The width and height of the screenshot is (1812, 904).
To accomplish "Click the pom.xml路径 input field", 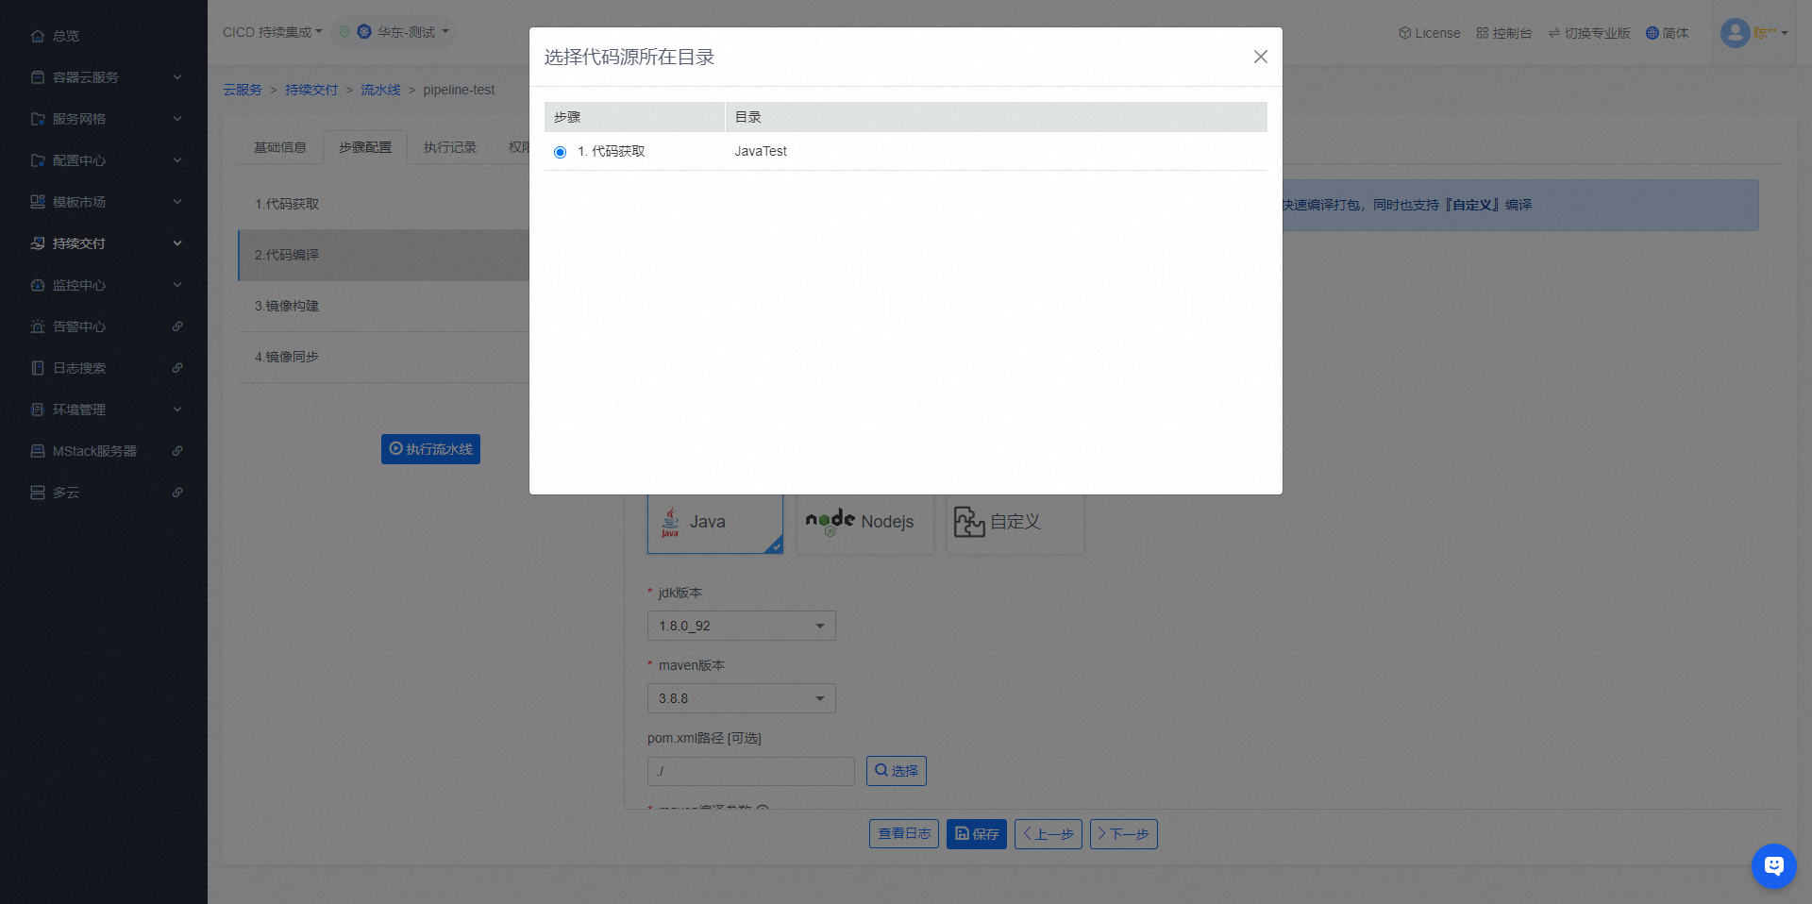I will click(x=750, y=771).
